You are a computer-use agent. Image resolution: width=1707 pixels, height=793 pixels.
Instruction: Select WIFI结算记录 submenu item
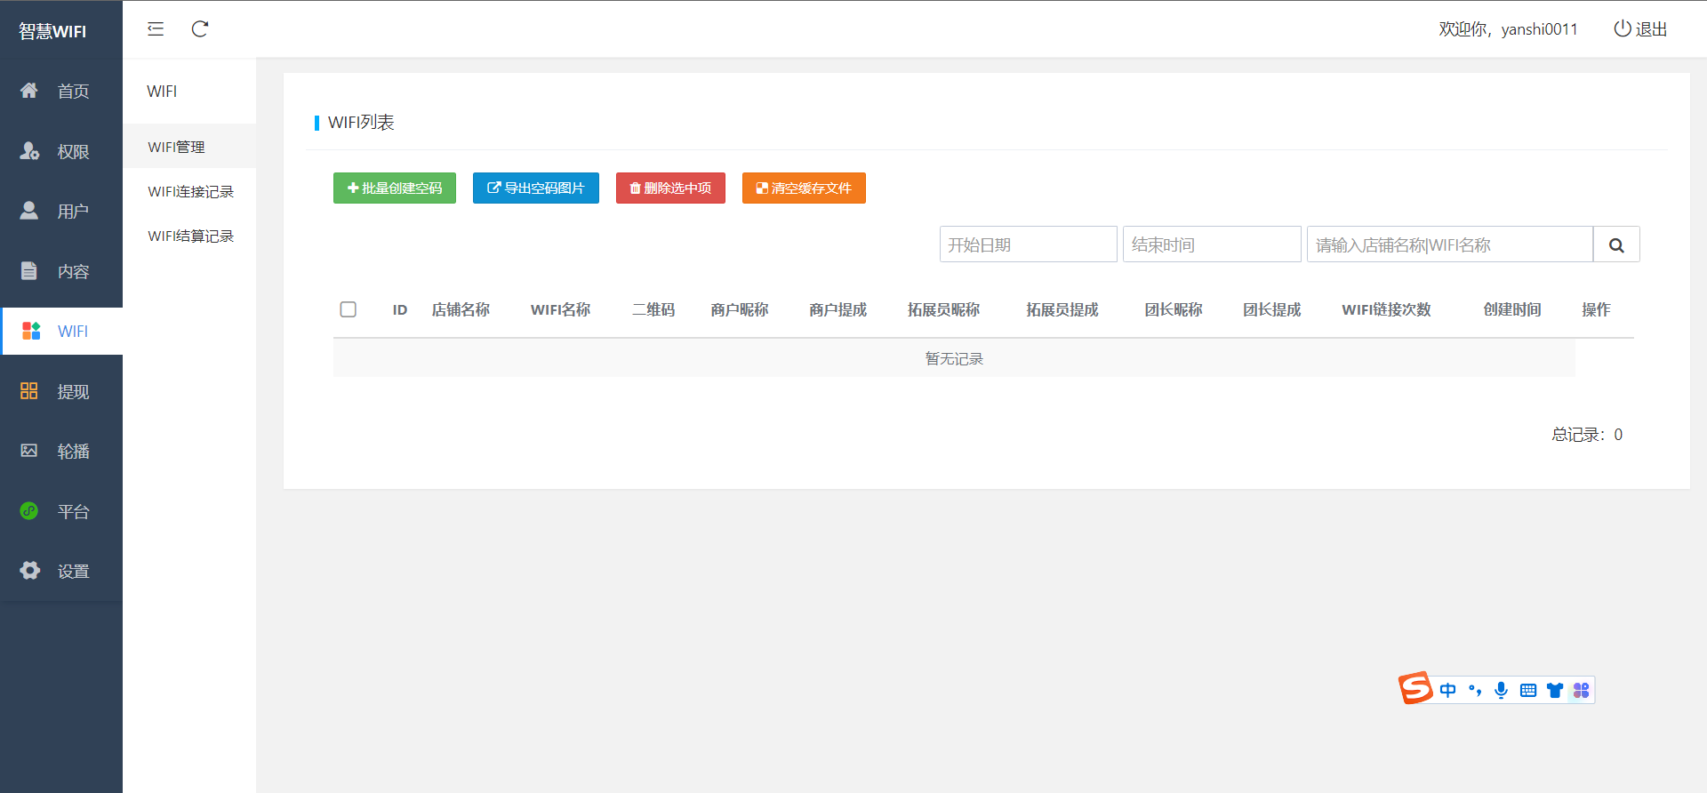pos(189,236)
